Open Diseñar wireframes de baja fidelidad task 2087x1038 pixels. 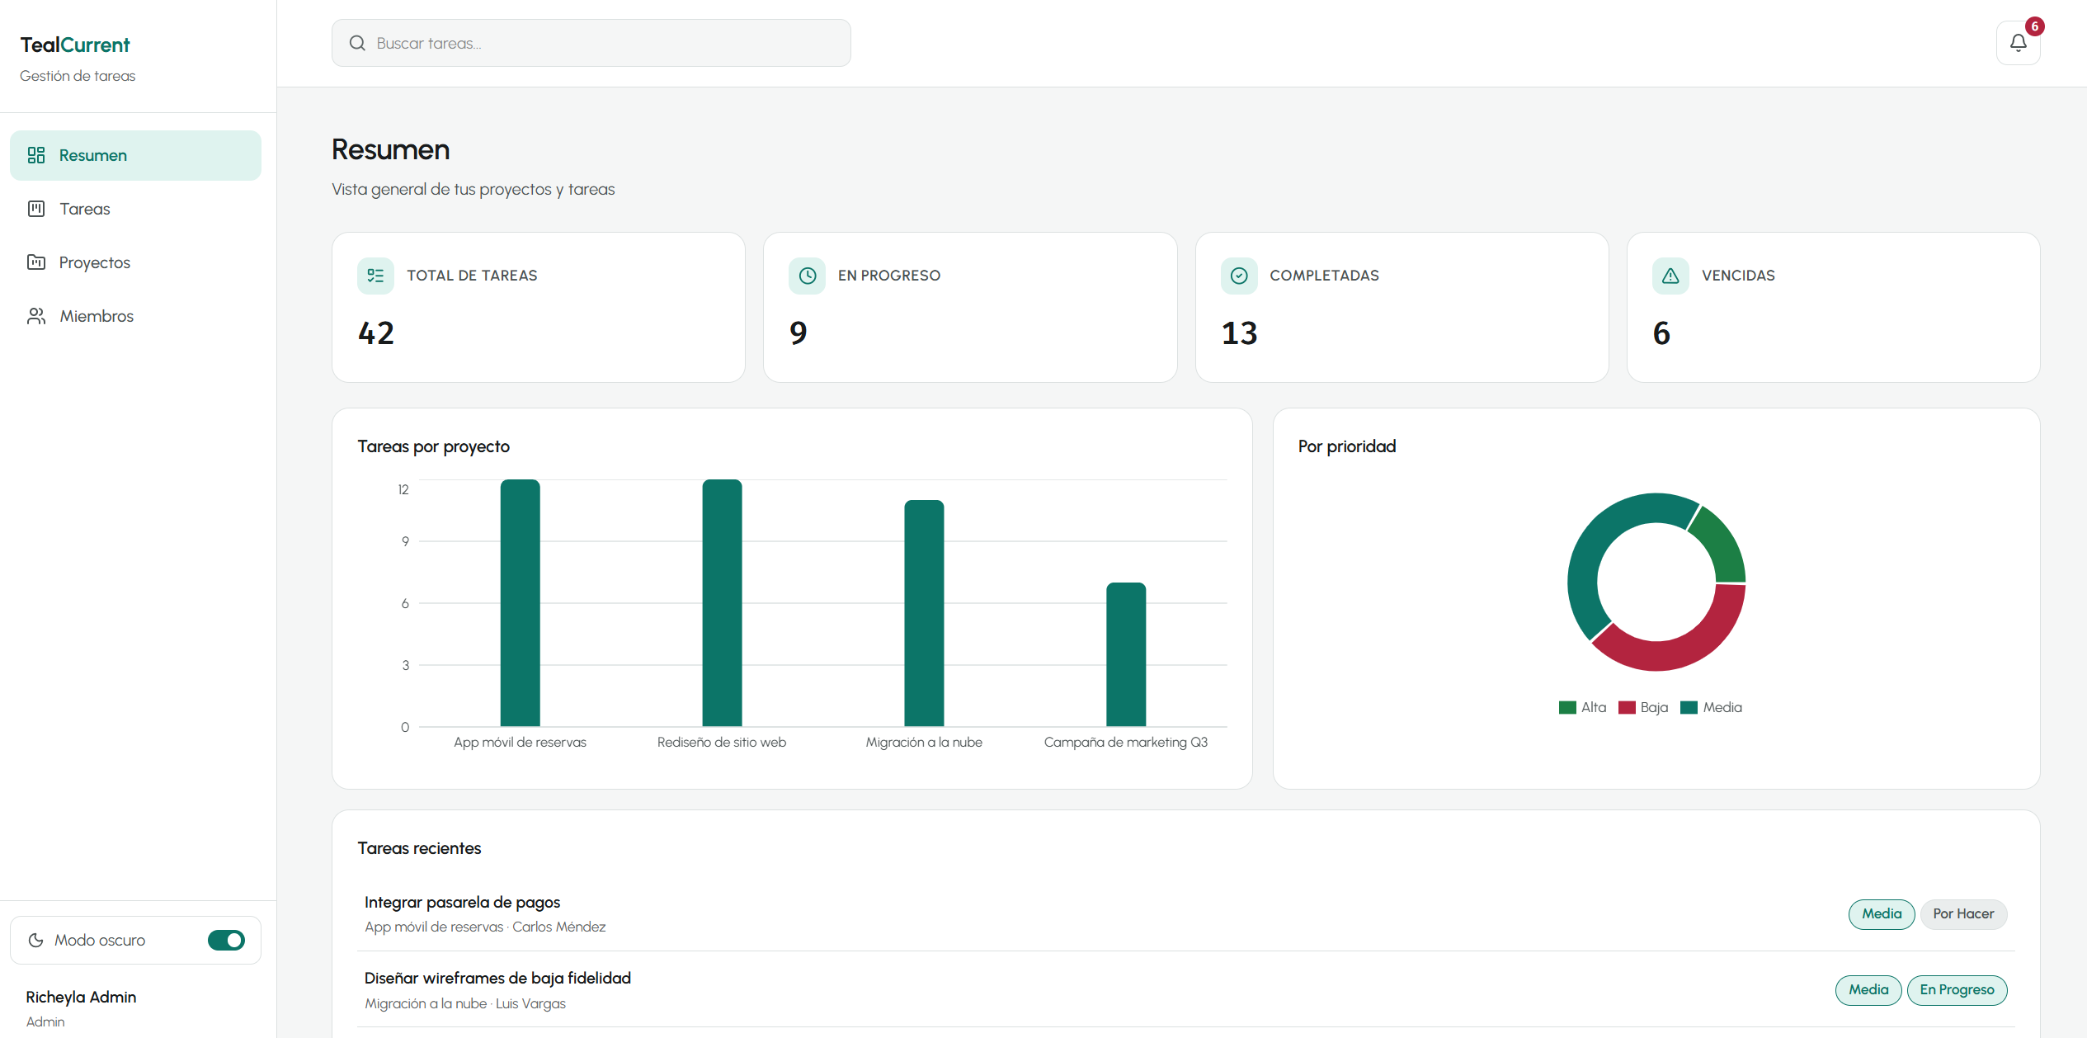[497, 978]
